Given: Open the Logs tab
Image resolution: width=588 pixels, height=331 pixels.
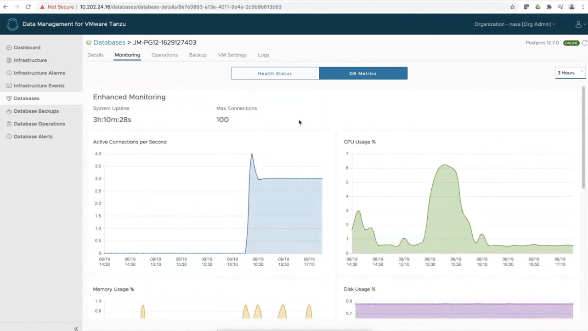Looking at the screenshot, I should click(x=263, y=55).
